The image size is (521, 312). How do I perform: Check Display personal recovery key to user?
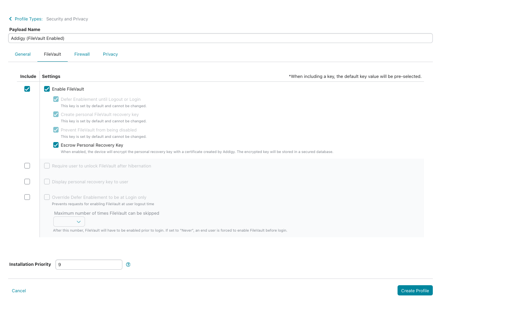[x=47, y=182]
